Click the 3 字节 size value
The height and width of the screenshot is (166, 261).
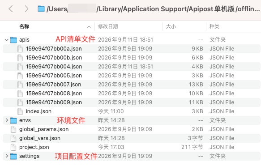196,138
